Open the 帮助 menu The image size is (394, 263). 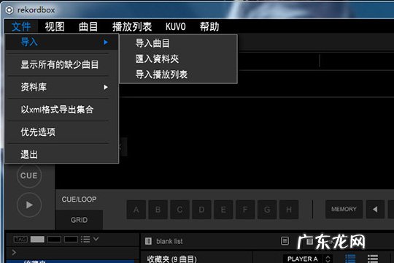pyautogui.click(x=209, y=26)
